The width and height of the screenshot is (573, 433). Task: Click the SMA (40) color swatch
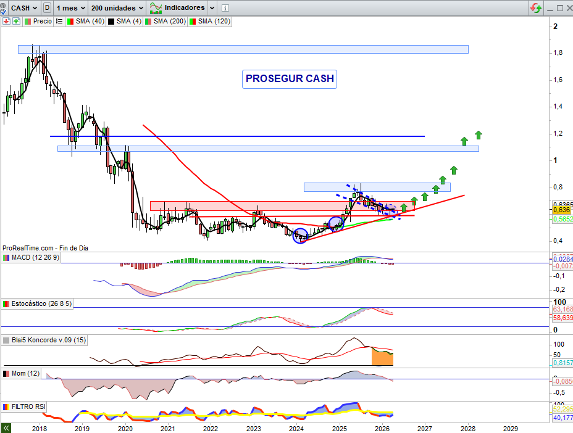(70, 21)
